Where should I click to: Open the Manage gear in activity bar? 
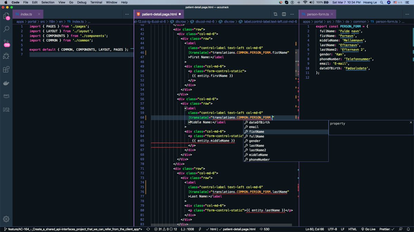click(6, 219)
